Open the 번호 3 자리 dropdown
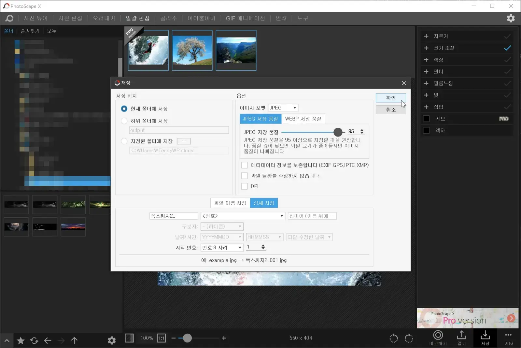521x348 pixels. [x=222, y=248]
